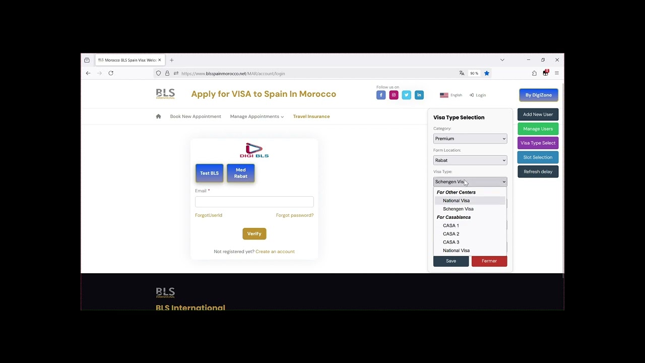This screenshot has height=363, width=645.
Task: Open the LinkedIn follow icon
Action: click(419, 95)
